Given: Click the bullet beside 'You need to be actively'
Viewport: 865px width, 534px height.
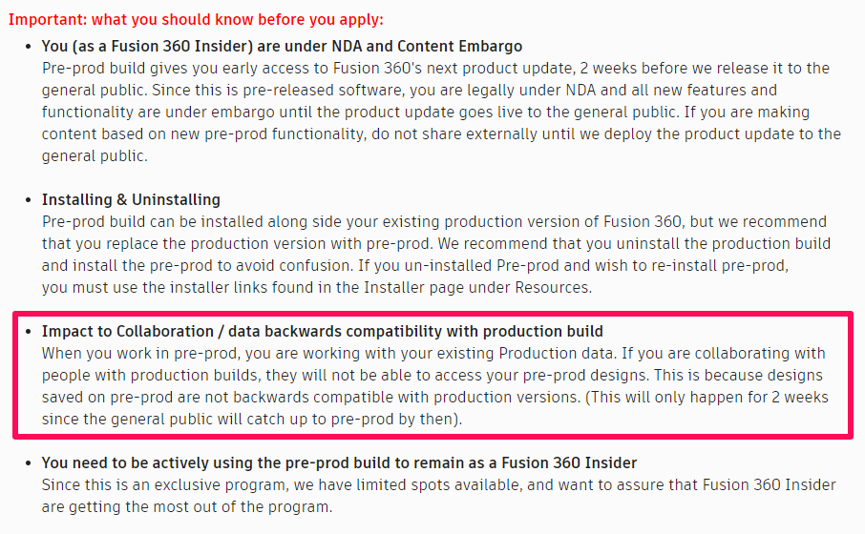Looking at the screenshot, I should pyautogui.click(x=28, y=463).
